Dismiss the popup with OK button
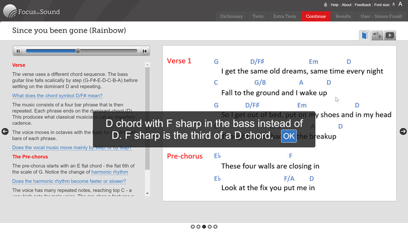This screenshot has width=408, height=232. (289, 136)
